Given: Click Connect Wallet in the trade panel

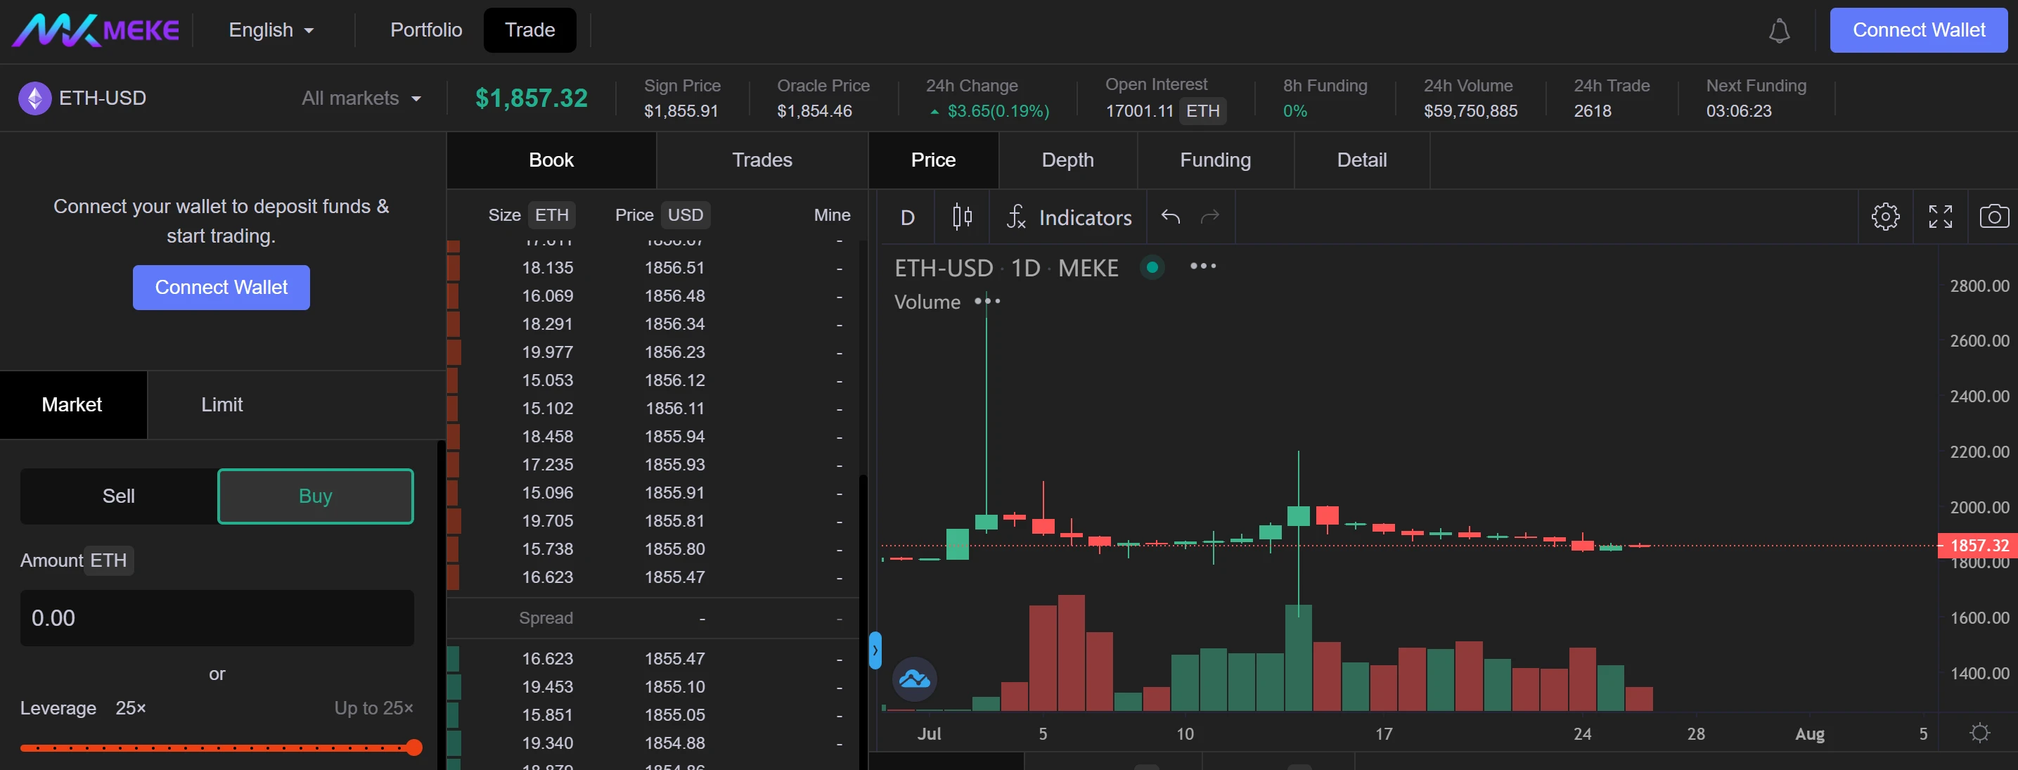Looking at the screenshot, I should click(221, 288).
